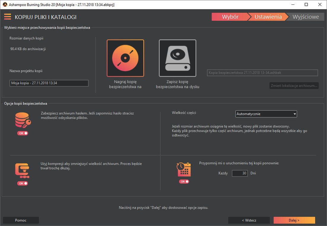Select the burn backup to disc icon
This screenshot has width=327, height=226.
point(125,58)
